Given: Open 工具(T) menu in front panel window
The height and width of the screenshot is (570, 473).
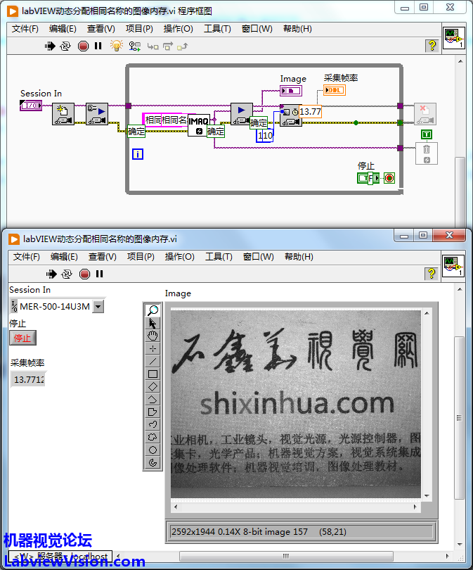Looking at the screenshot, I should [218, 257].
